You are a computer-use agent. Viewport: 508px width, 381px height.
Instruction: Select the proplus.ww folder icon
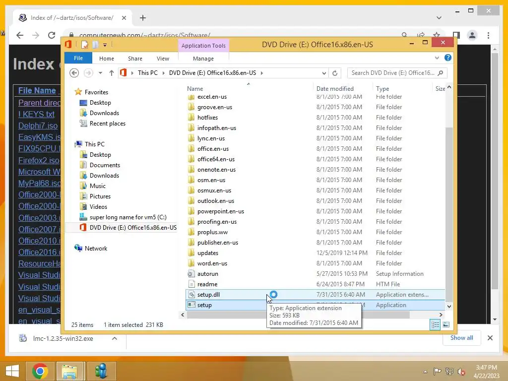coord(191,232)
